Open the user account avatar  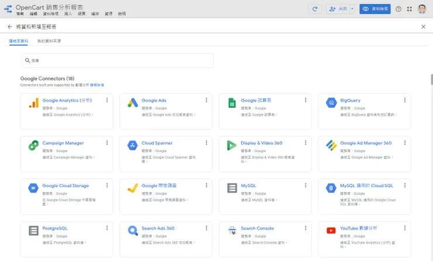[422, 9]
